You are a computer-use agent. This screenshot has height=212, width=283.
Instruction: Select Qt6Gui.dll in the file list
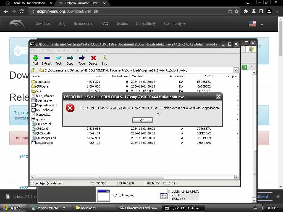[40, 129]
